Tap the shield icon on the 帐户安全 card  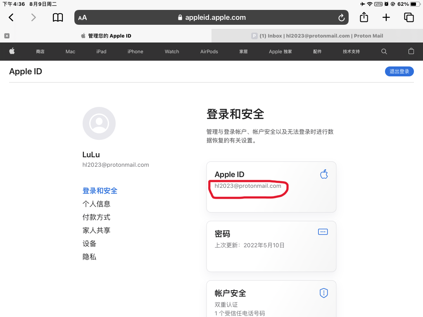pos(324,293)
